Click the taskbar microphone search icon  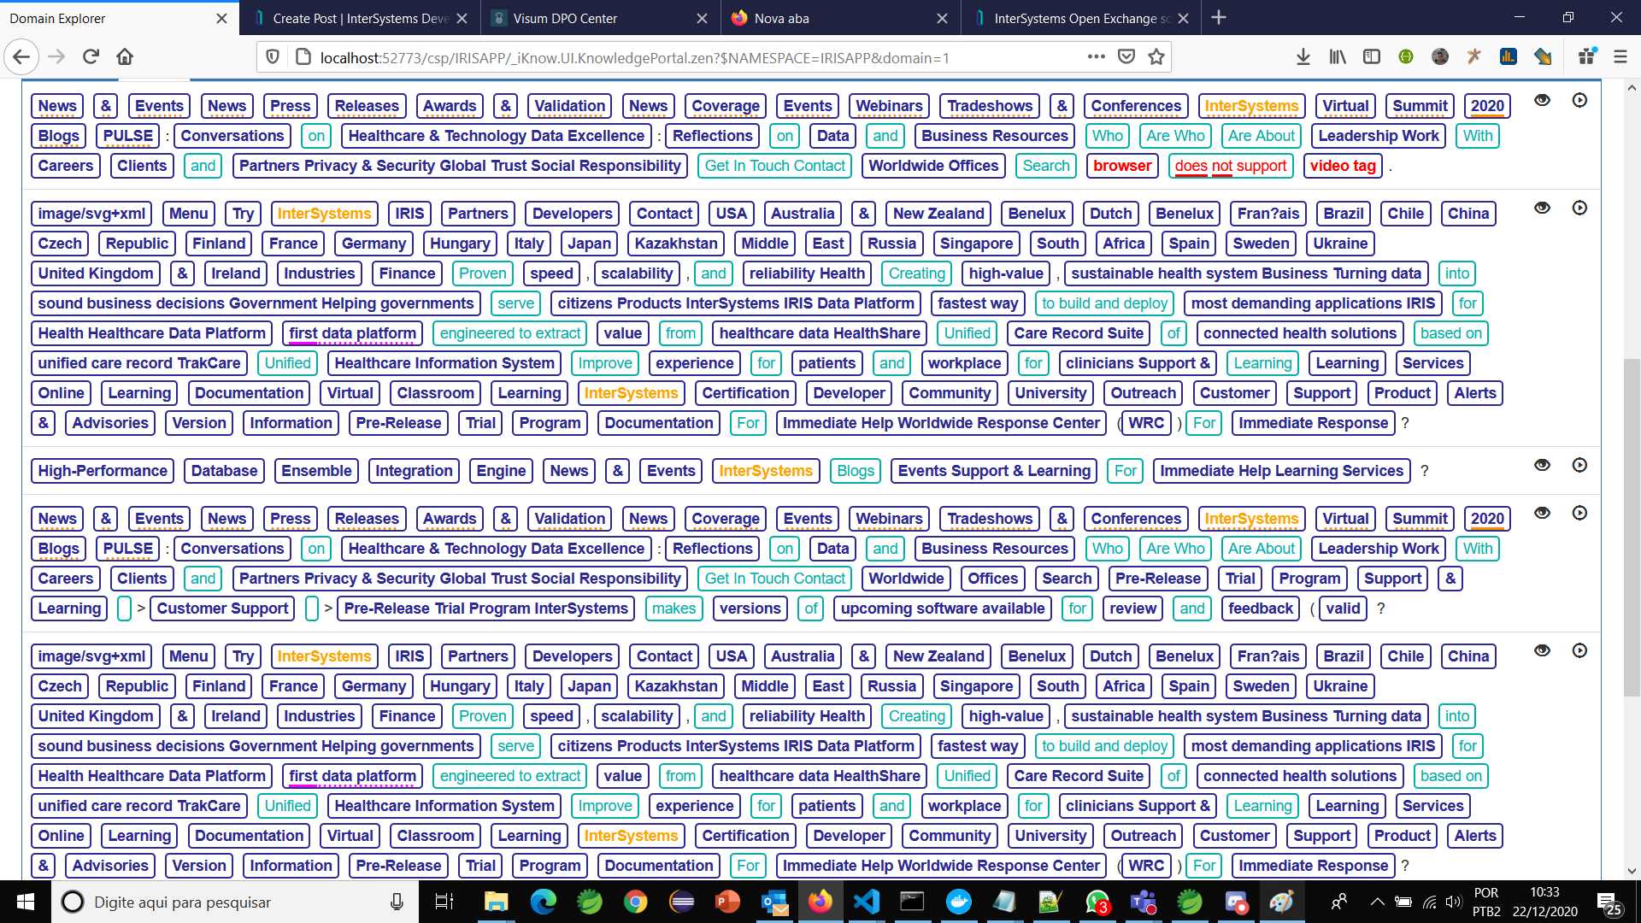[397, 902]
